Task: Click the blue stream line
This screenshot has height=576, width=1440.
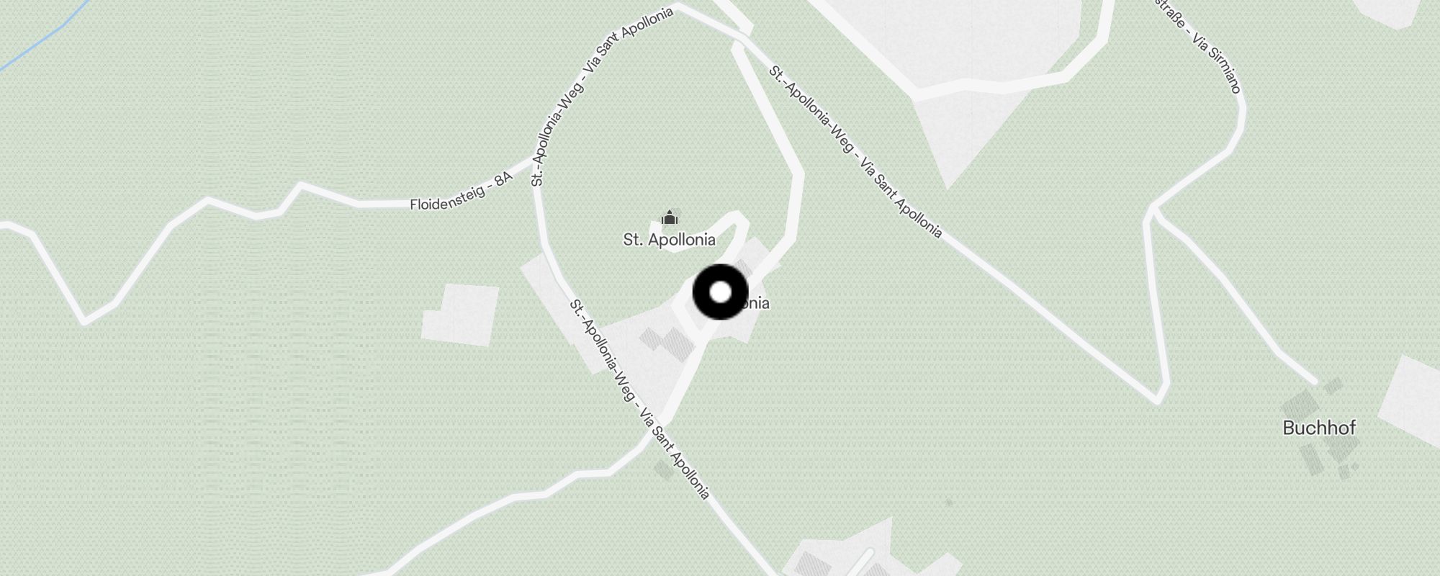Action: 45,35
